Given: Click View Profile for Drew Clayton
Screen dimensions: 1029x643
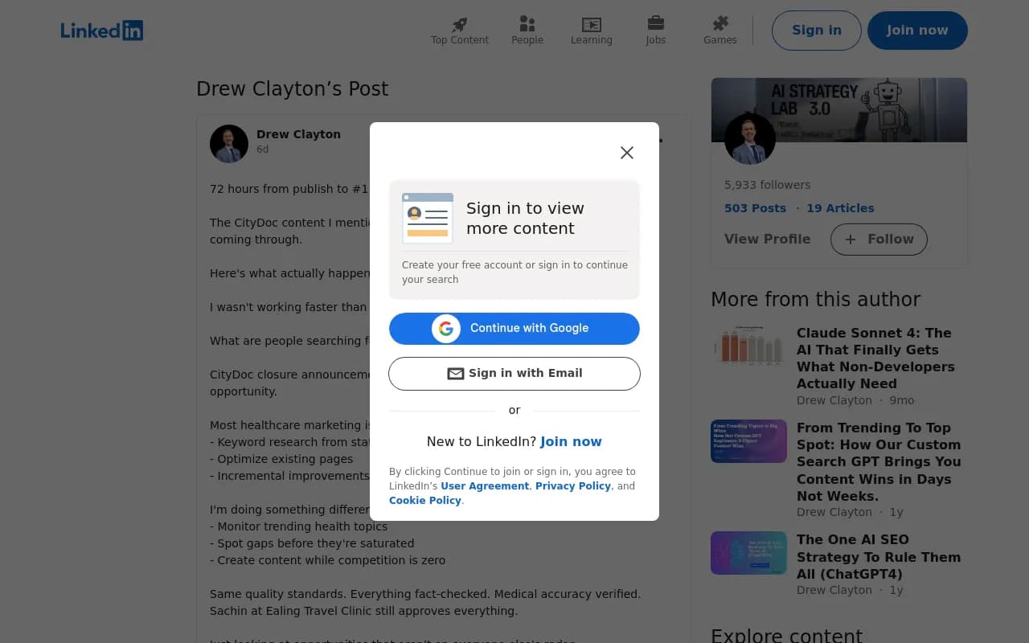Looking at the screenshot, I should pos(767,239).
